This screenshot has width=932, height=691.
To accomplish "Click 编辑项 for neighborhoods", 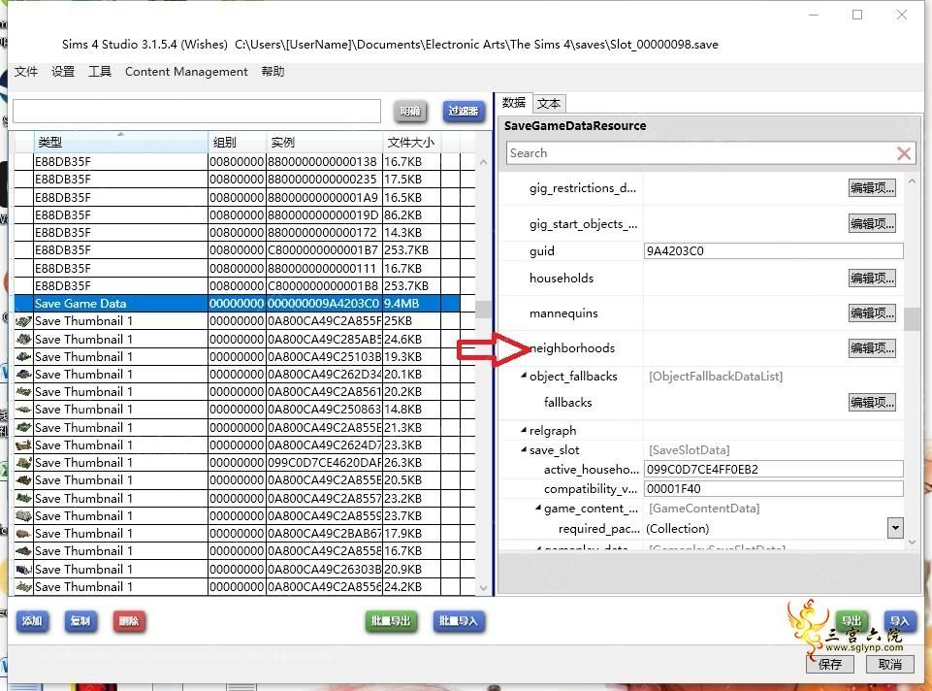I will tap(872, 347).
